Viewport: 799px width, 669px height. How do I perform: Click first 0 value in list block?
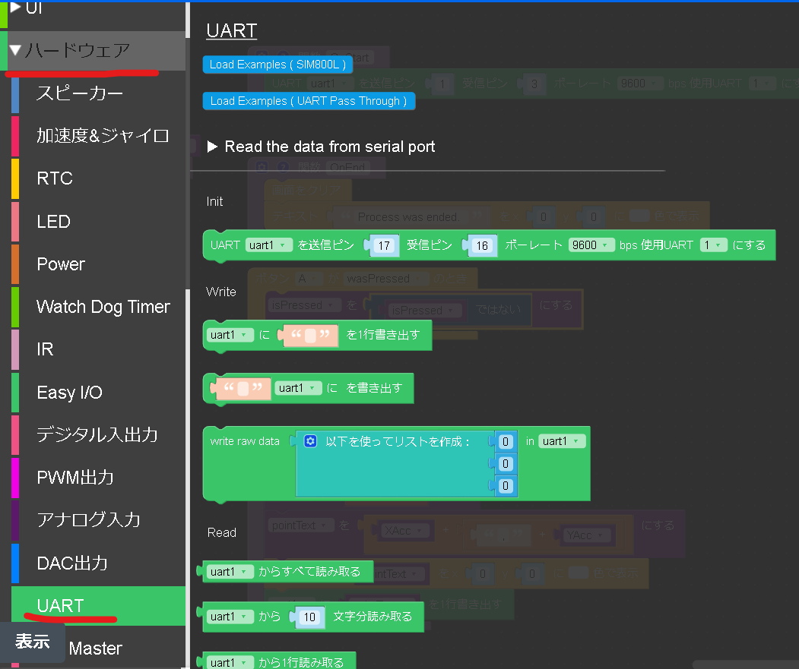[x=505, y=441]
